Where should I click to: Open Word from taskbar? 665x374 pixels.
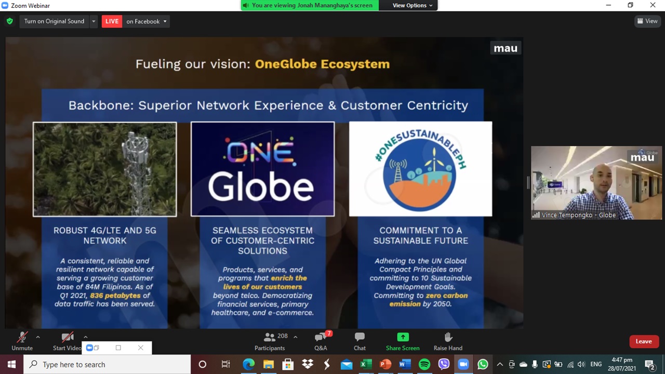point(405,364)
